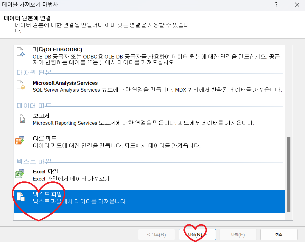Click the 보고서 report icon
This screenshot has width=305, height=242.
[x=21, y=118]
